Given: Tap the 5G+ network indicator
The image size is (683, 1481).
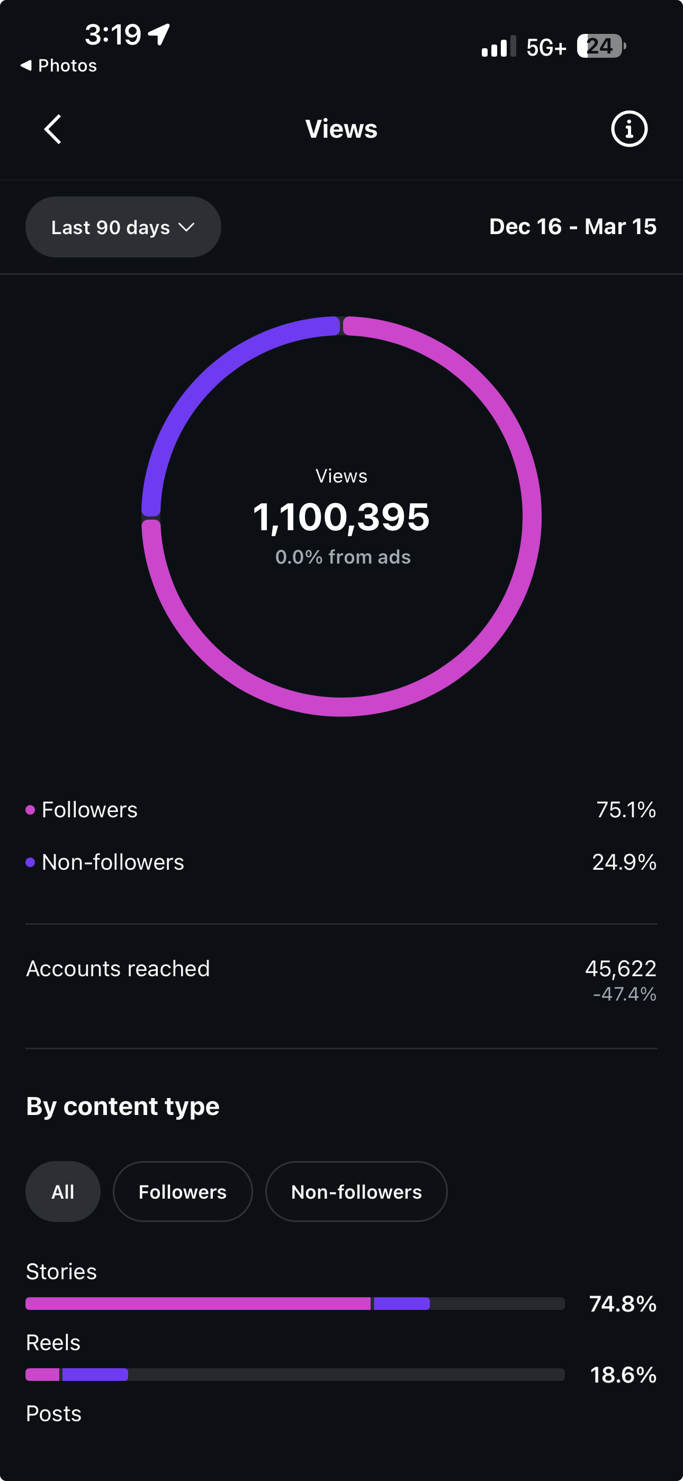Looking at the screenshot, I should [x=546, y=47].
